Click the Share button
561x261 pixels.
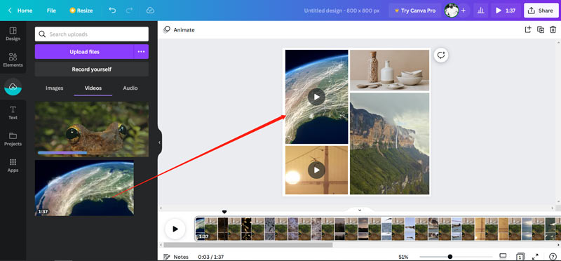coord(541,11)
